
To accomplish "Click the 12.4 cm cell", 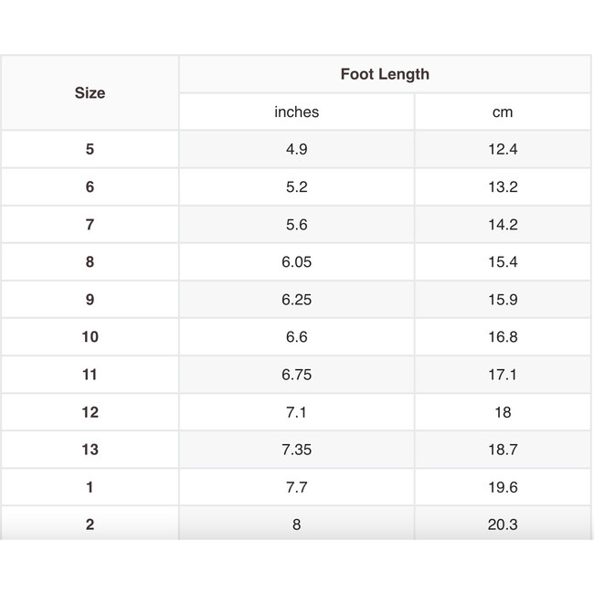I will tap(503, 150).
